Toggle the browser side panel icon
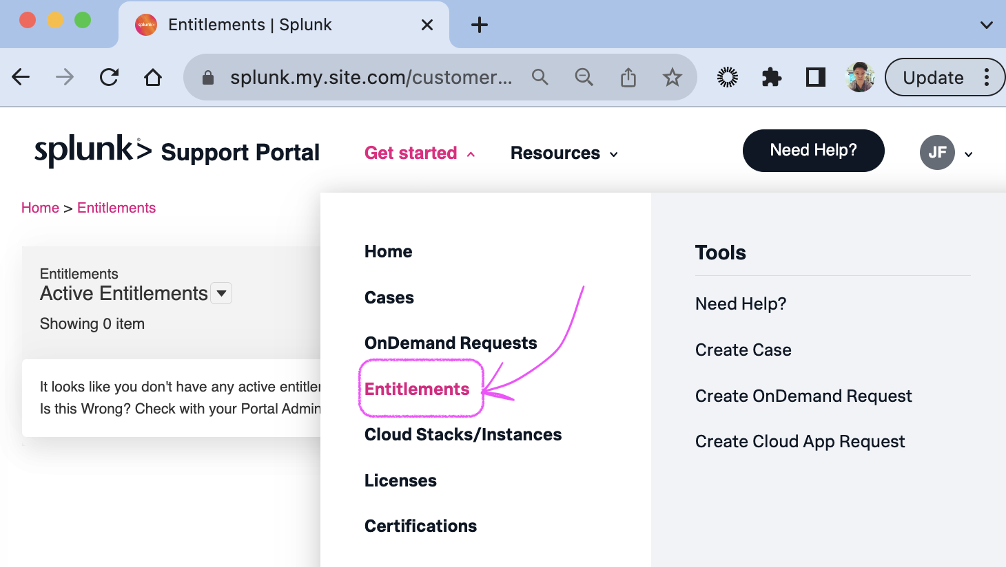1006x567 pixels. point(816,77)
